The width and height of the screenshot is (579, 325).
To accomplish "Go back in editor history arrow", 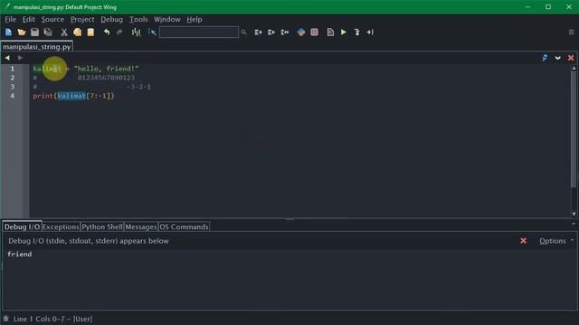I will coord(7,58).
